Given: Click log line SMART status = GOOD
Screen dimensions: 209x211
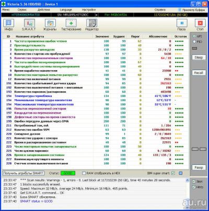Looking at the screenshot, I should click(x=36, y=201).
